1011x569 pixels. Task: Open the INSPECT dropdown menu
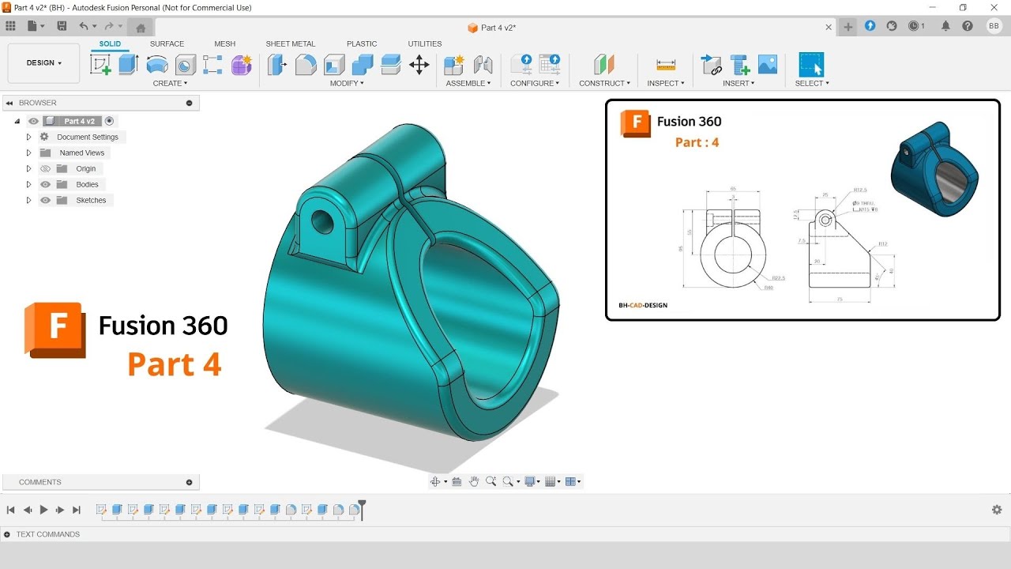click(x=666, y=83)
